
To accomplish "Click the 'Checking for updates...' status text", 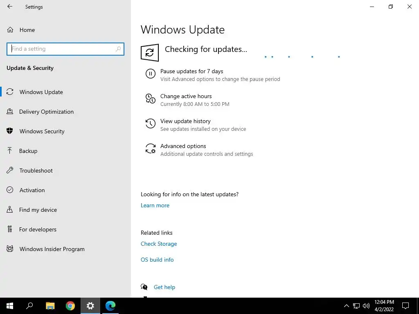I will (x=206, y=49).
